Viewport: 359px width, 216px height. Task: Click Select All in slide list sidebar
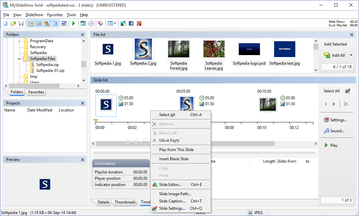point(331,91)
